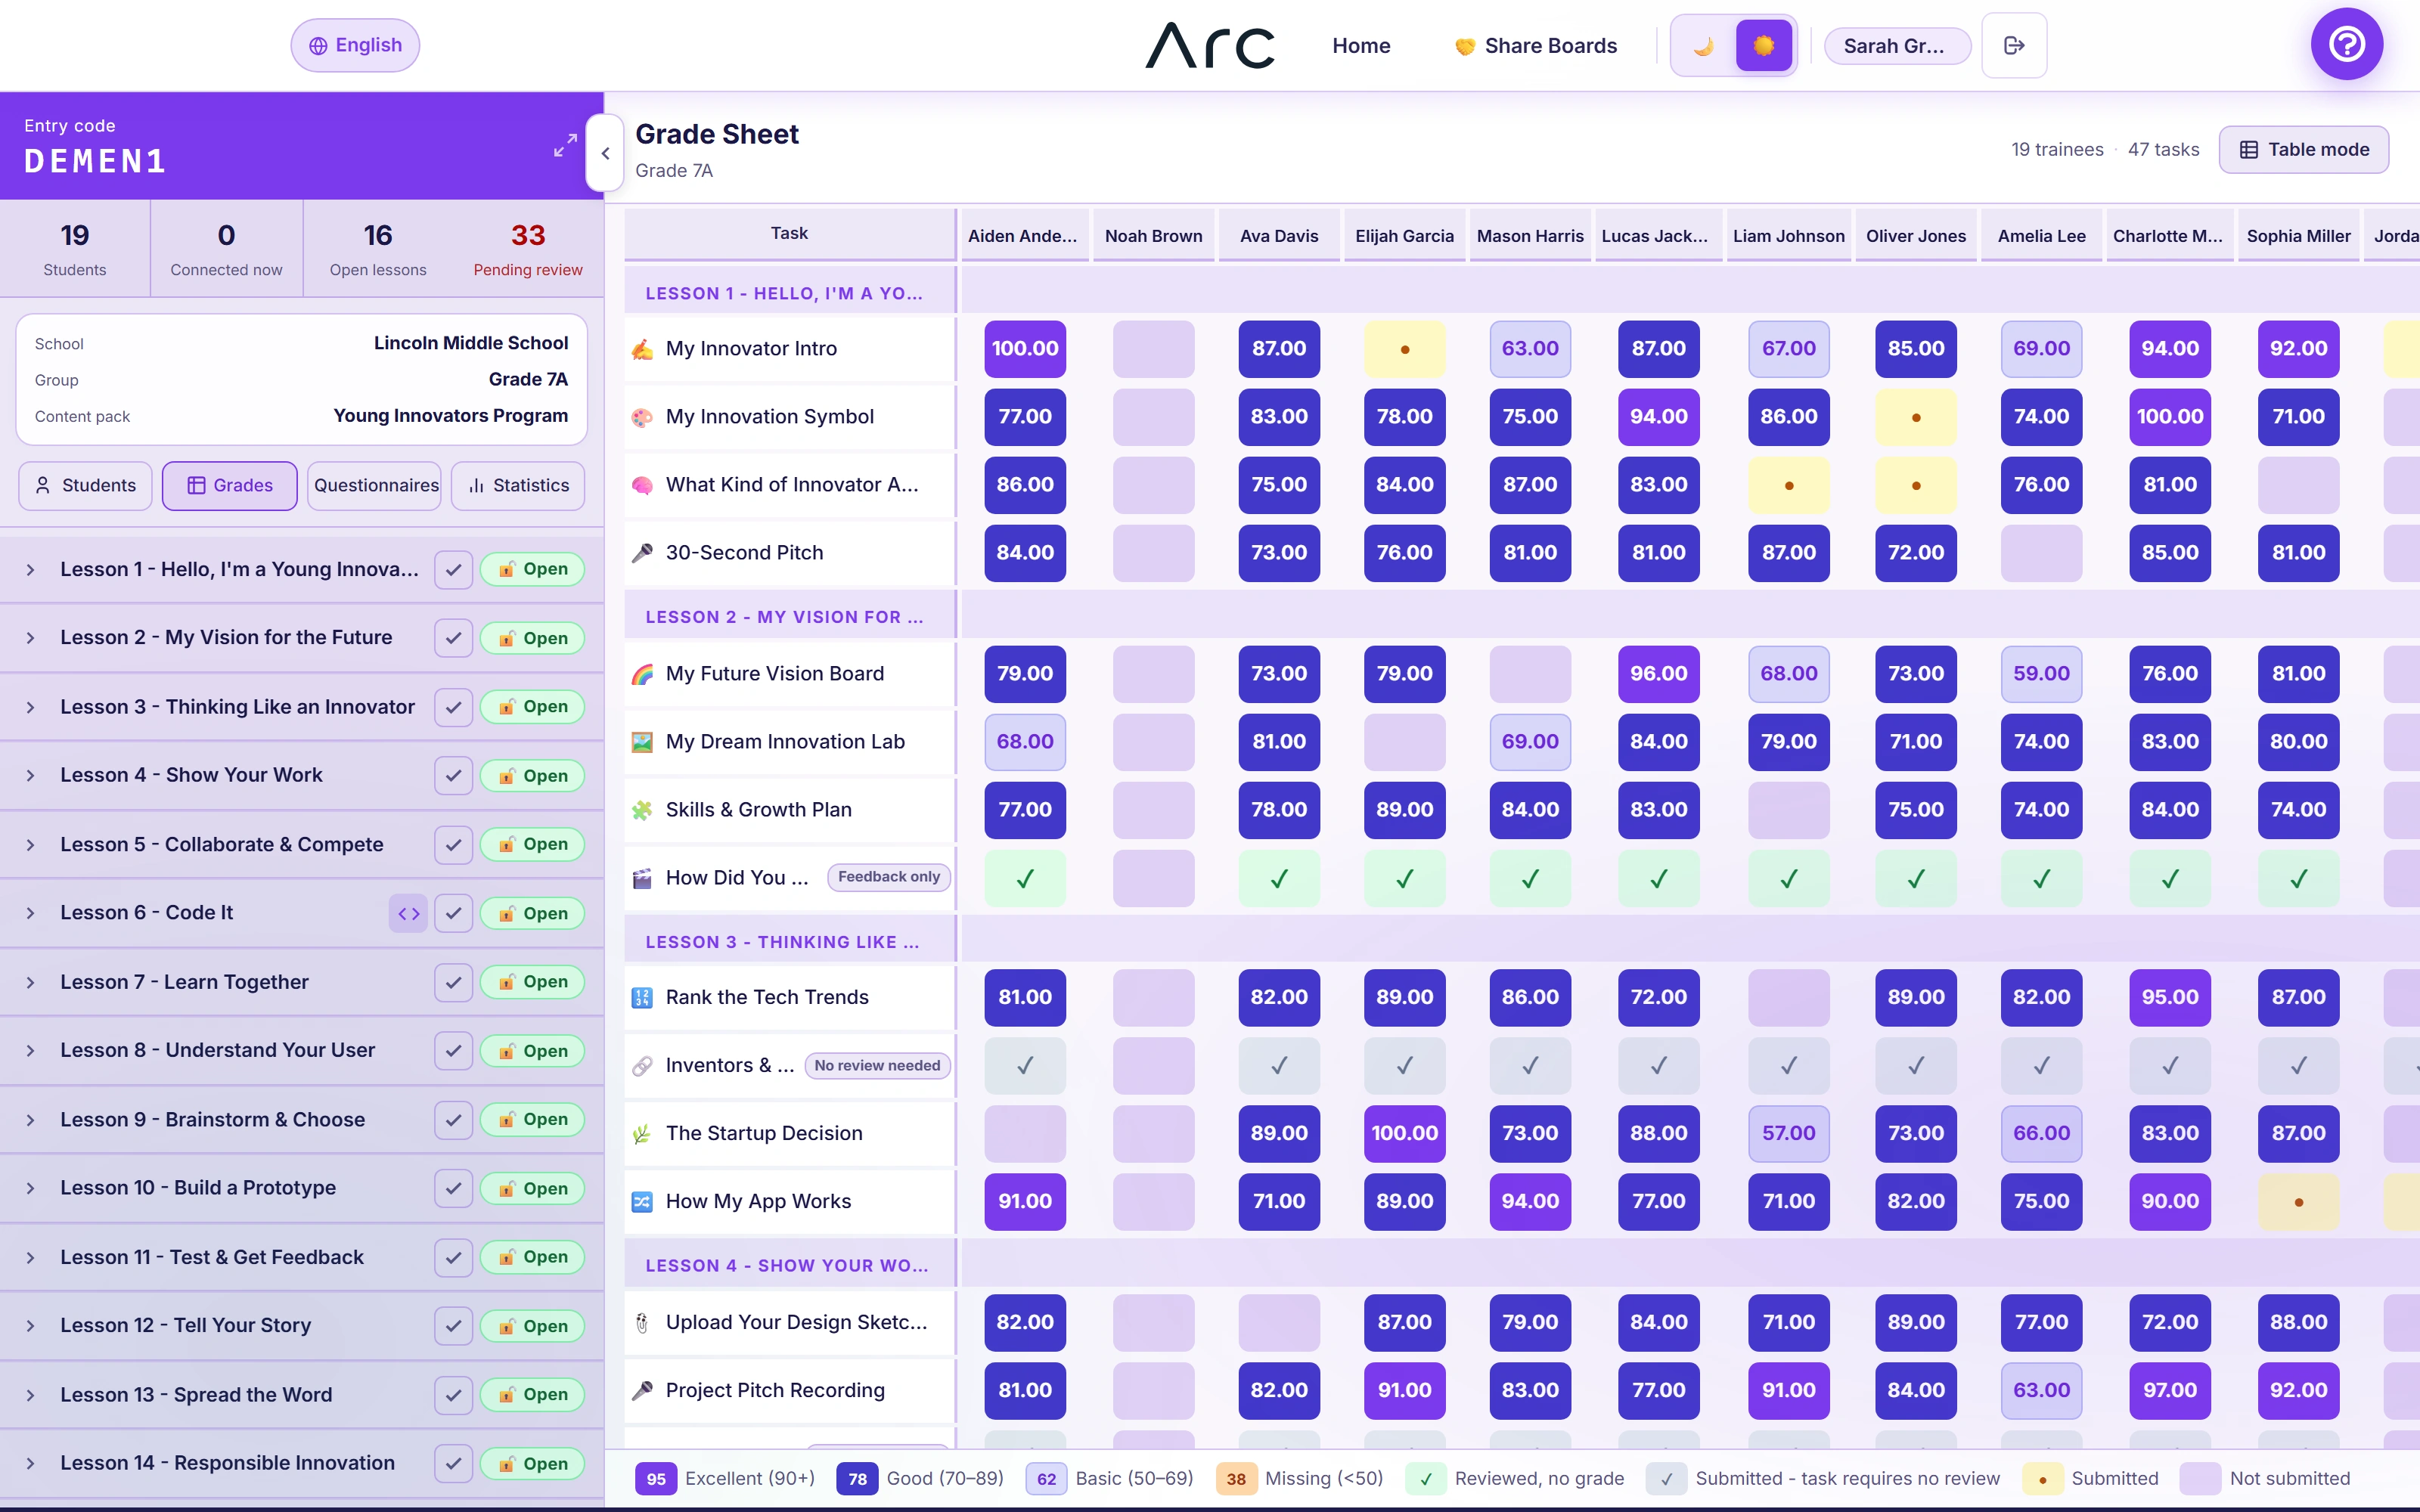The height and width of the screenshot is (1512, 2420).
Task: Open the Questionnaires tab
Action: pos(375,485)
